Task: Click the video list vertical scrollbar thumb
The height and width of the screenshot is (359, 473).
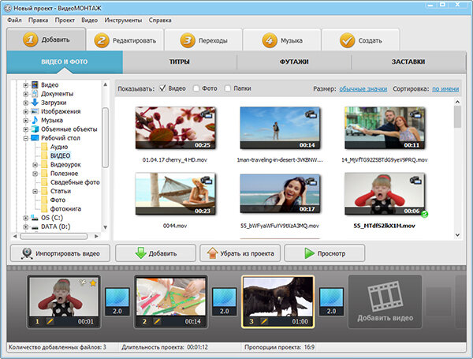Action: (x=457, y=117)
